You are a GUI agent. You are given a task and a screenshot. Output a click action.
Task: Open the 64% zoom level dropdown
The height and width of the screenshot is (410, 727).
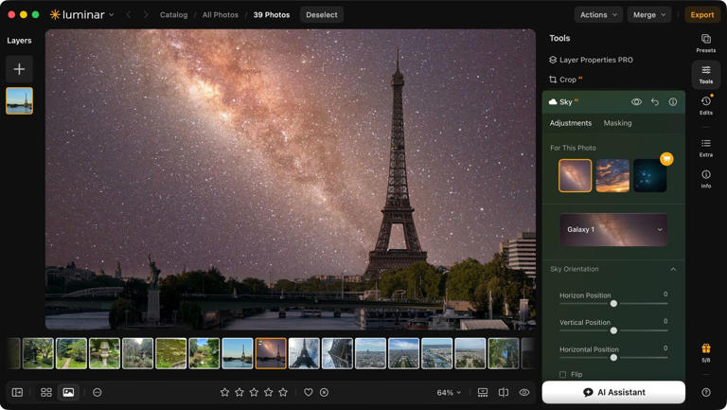(449, 392)
